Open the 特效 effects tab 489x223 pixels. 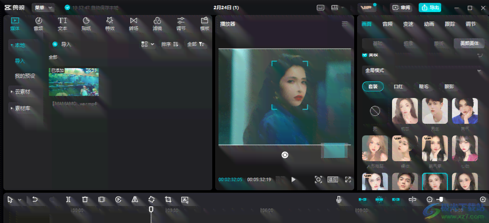click(x=110, y=24)
